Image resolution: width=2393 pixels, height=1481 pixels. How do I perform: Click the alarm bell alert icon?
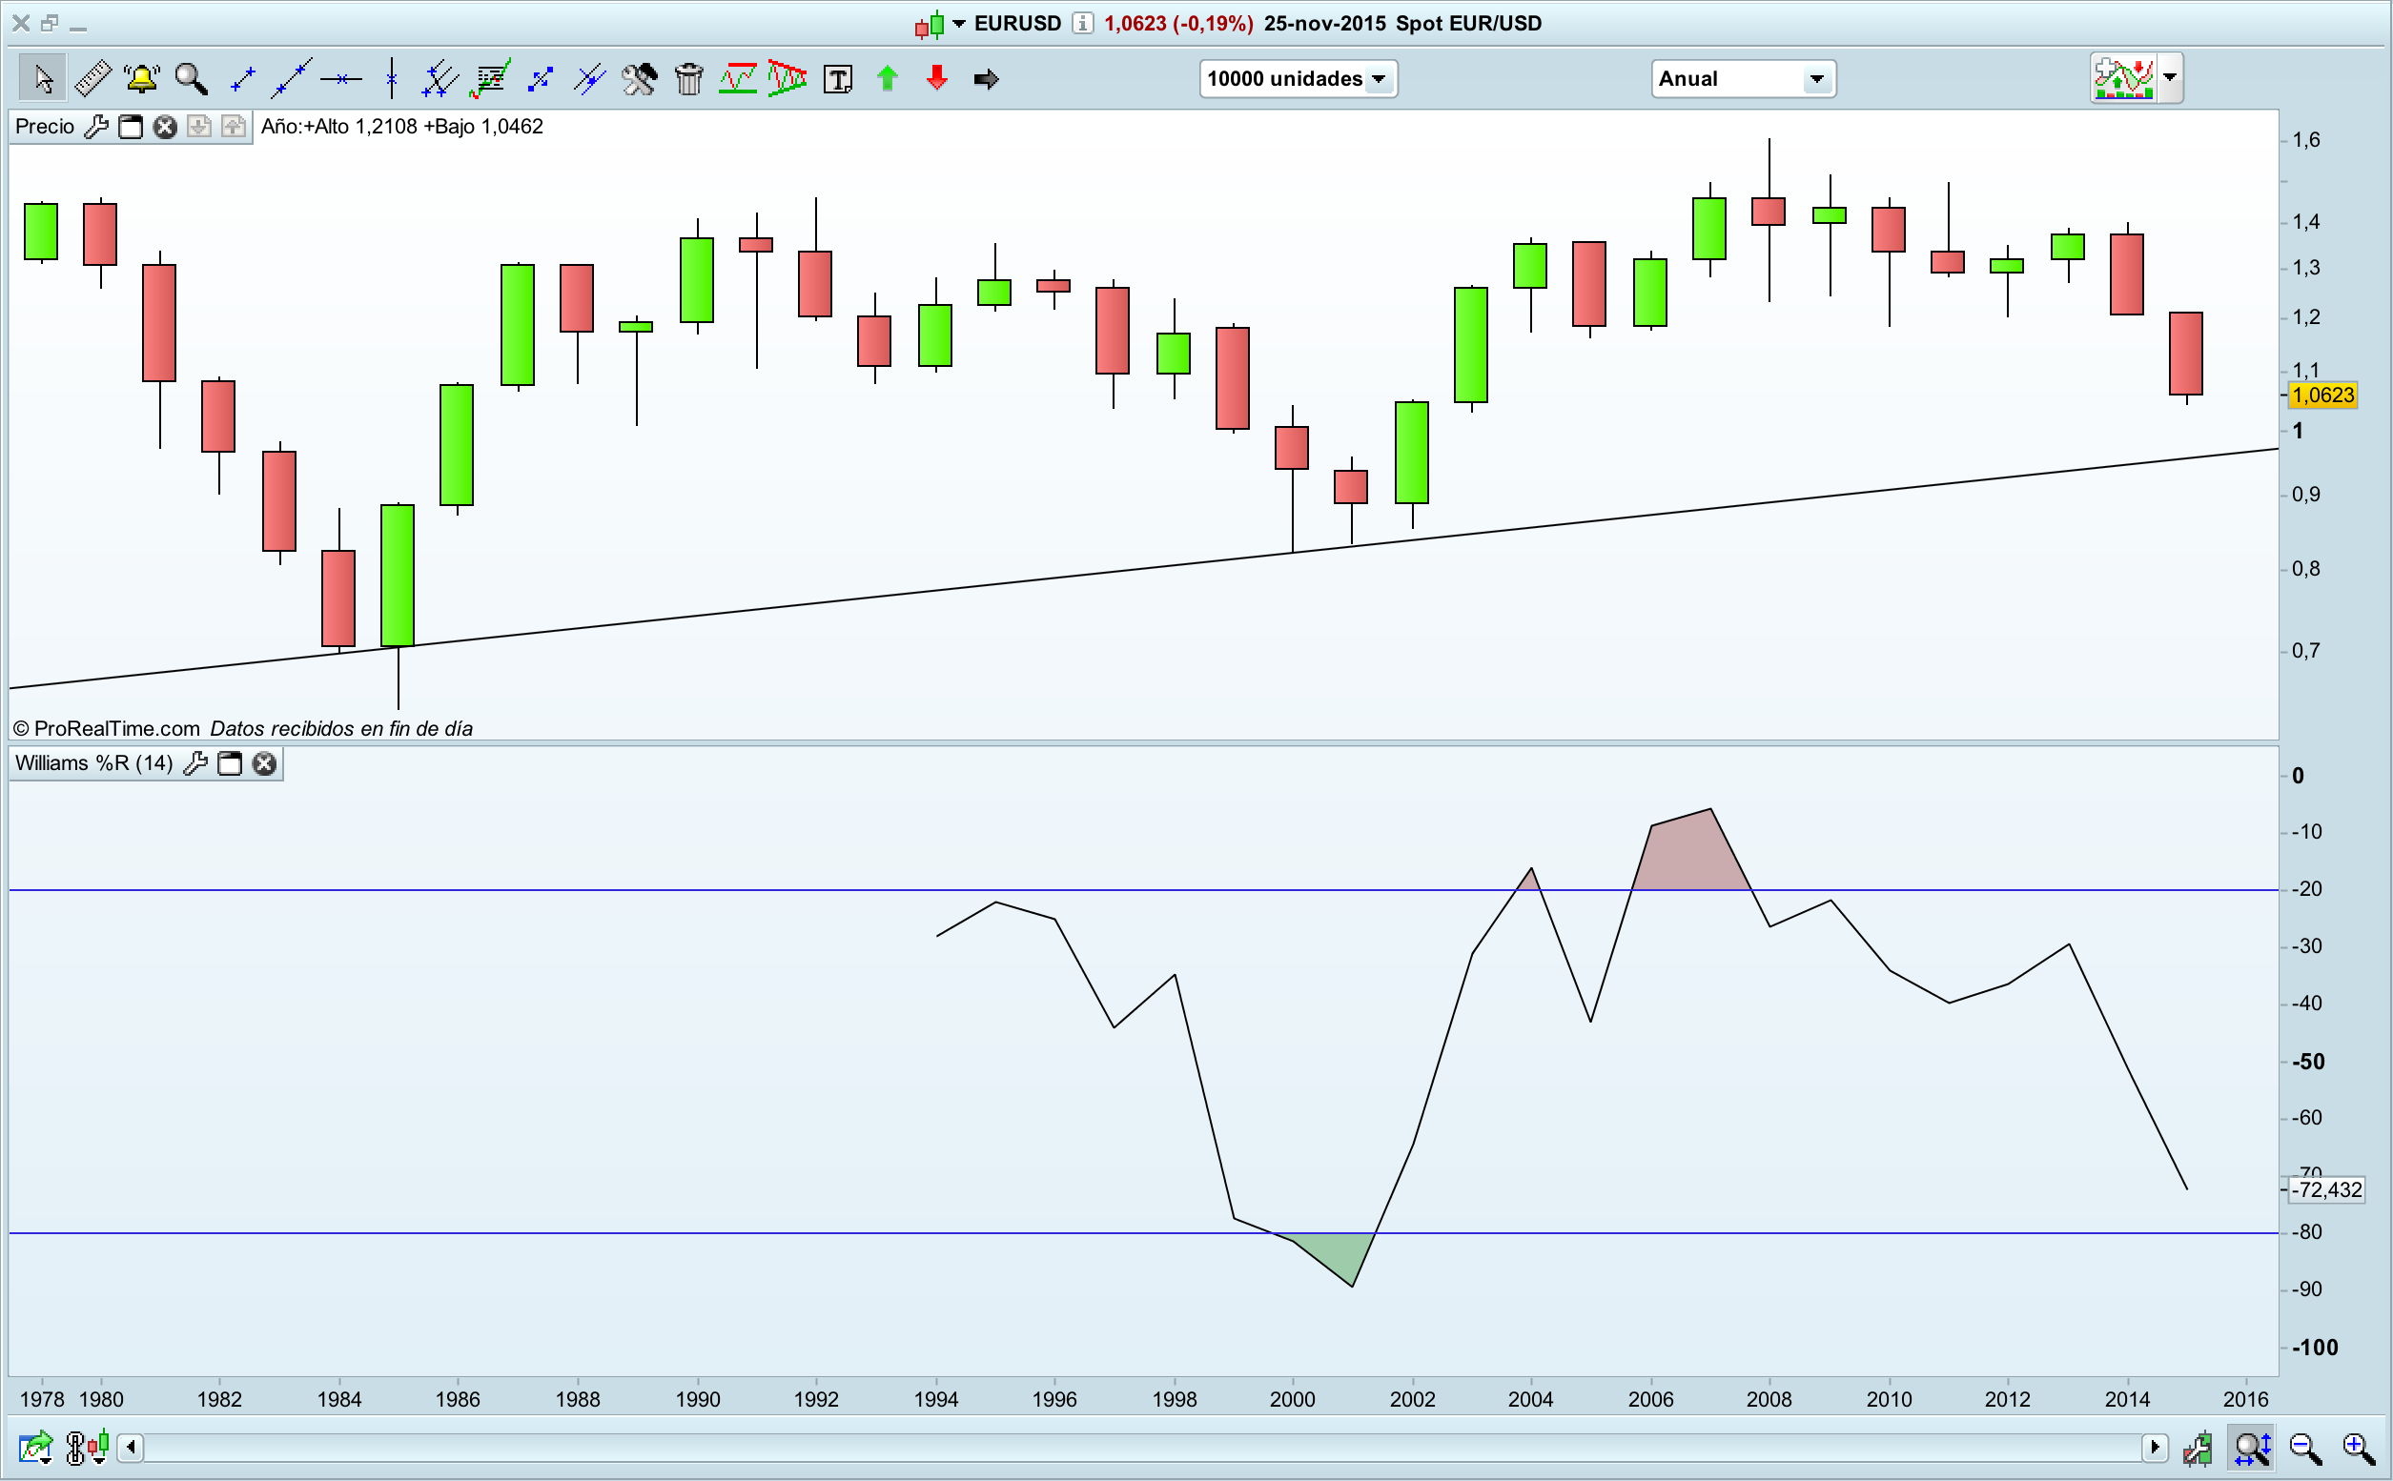(x=142, y=78)
